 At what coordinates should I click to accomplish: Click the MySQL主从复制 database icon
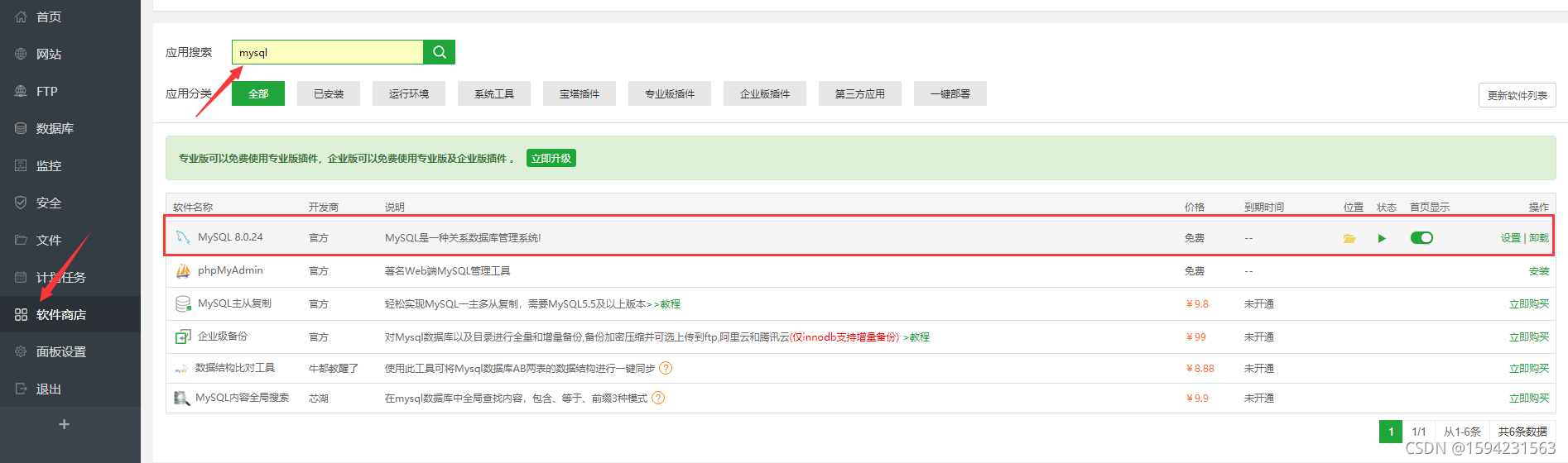183,303
